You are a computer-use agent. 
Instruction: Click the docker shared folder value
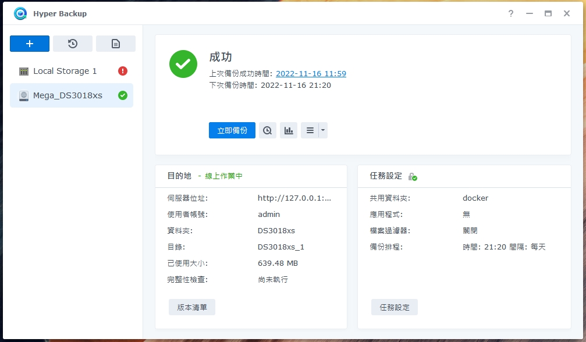(x=475, y=198)
